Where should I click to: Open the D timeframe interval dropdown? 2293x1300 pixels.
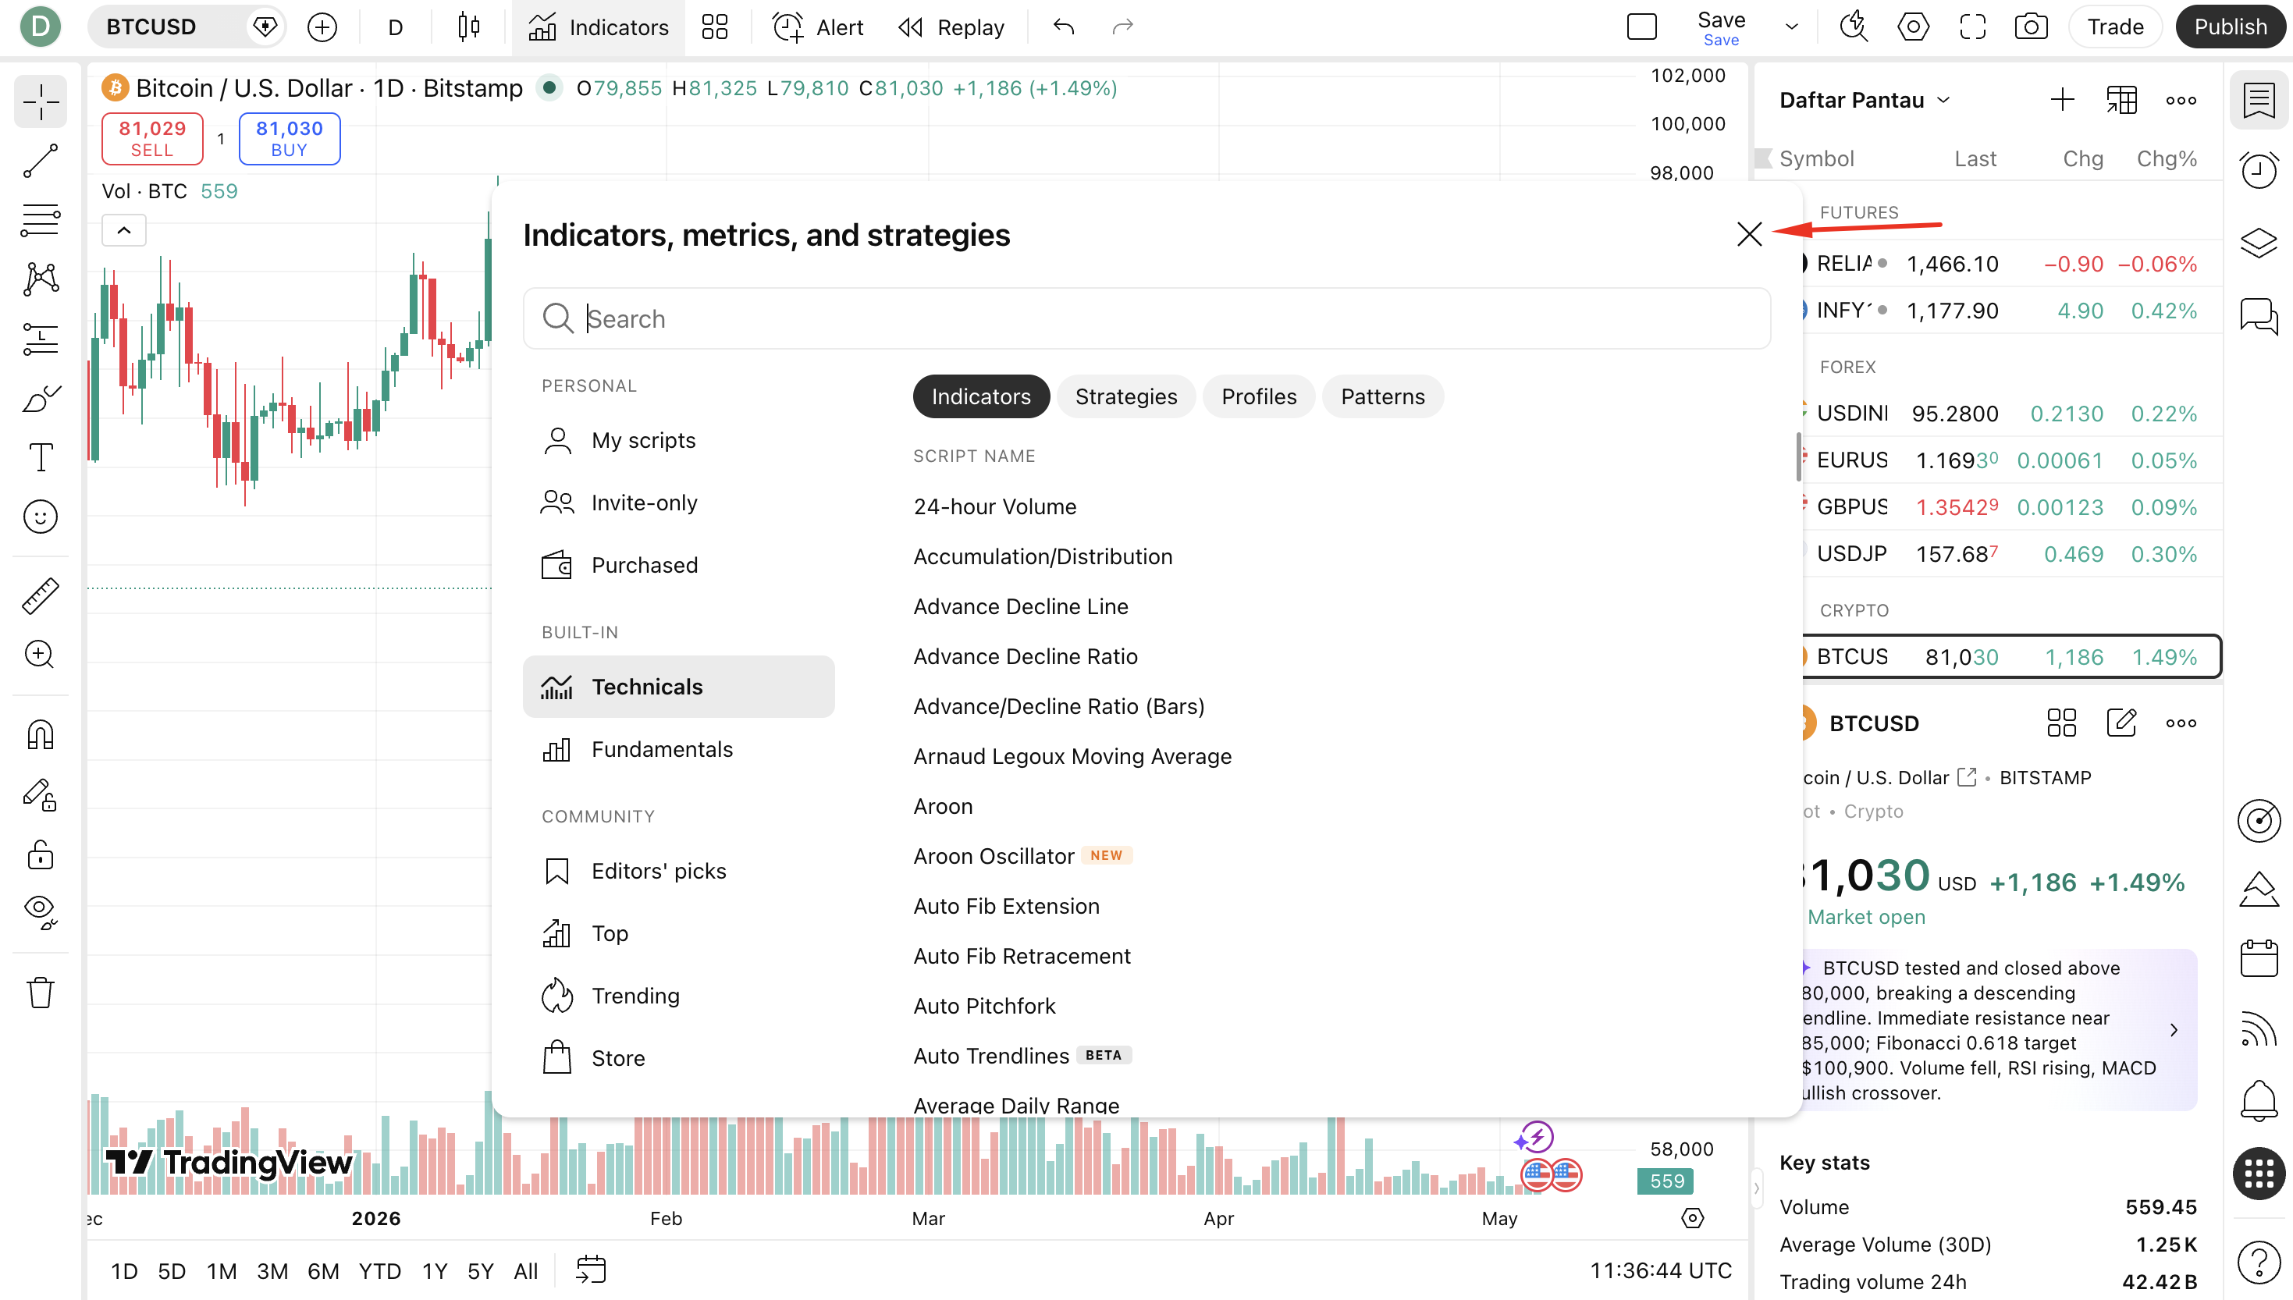(x=395, y=27)
